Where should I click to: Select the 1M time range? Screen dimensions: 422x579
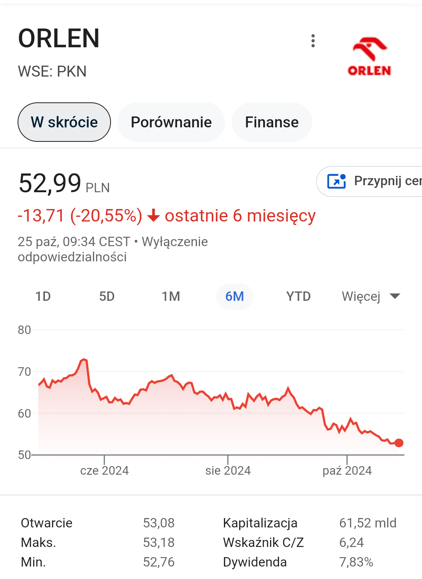[171, 297]
